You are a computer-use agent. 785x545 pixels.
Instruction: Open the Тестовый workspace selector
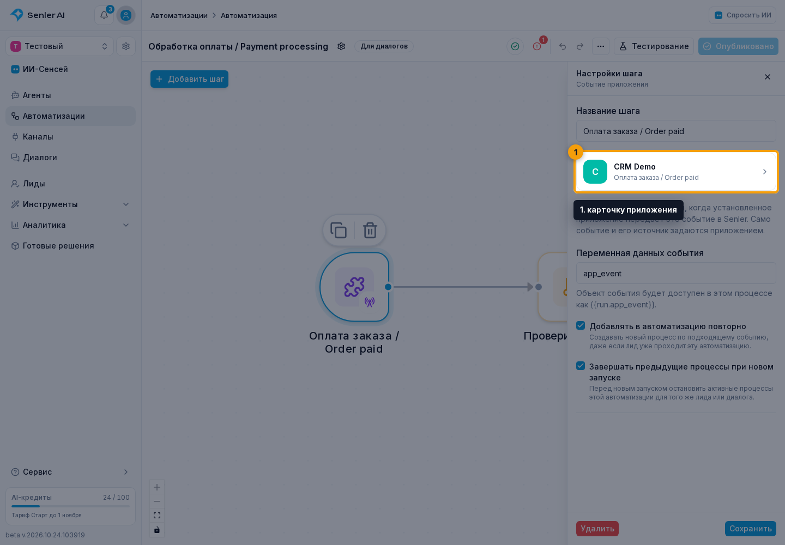click(x=60, y=46)
